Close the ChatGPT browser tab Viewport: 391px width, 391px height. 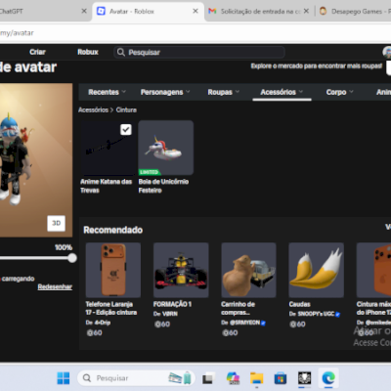84,11
